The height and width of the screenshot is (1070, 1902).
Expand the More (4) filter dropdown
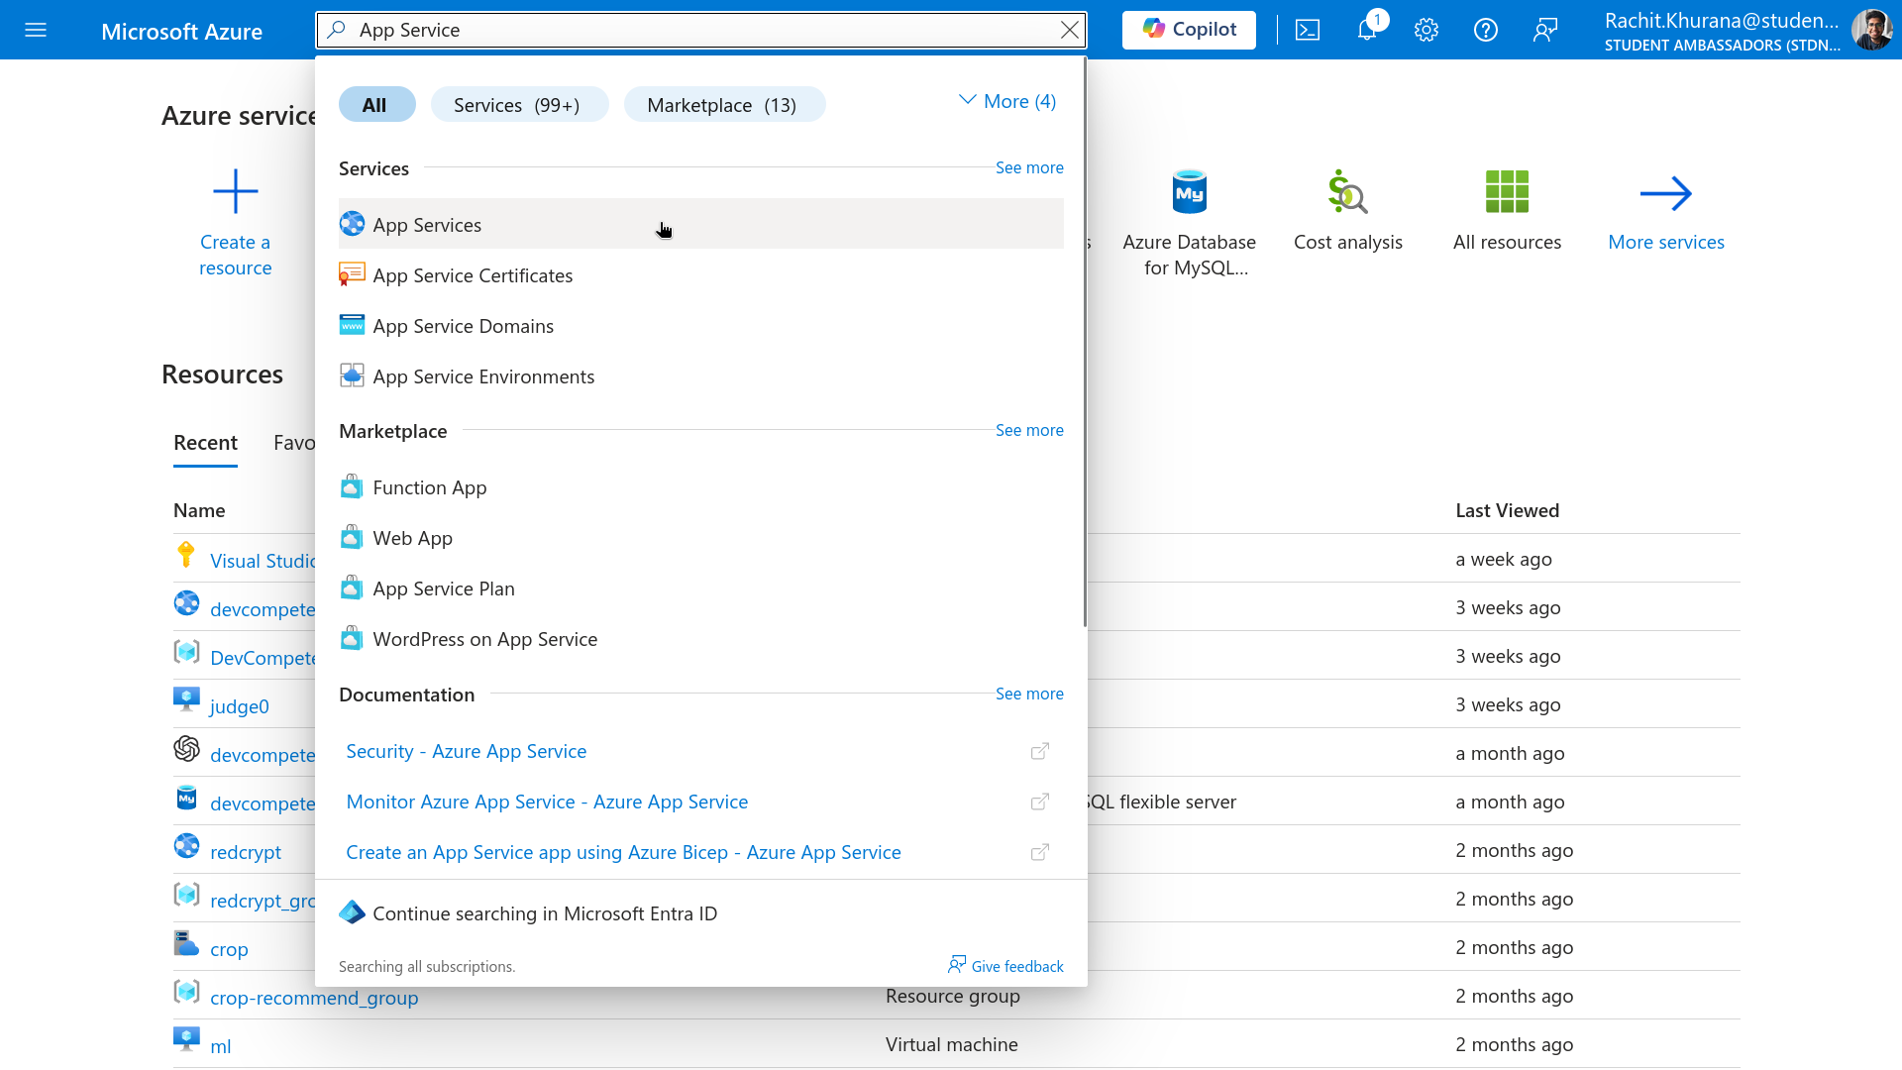(x=1006, y=100)
